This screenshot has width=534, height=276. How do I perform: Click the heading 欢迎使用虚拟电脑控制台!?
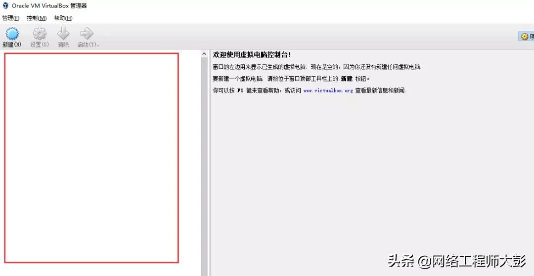(252, 54)
